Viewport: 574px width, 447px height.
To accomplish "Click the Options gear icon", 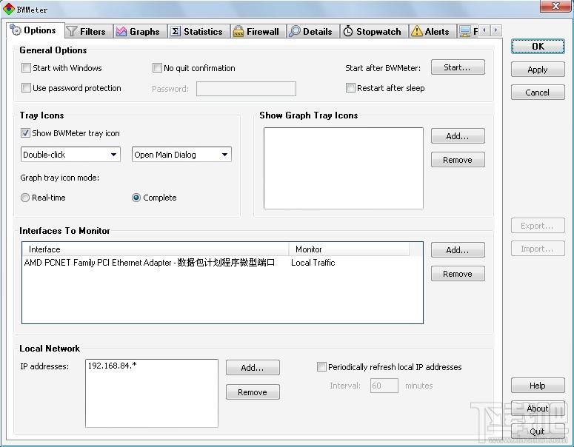I will pos(16,30).
